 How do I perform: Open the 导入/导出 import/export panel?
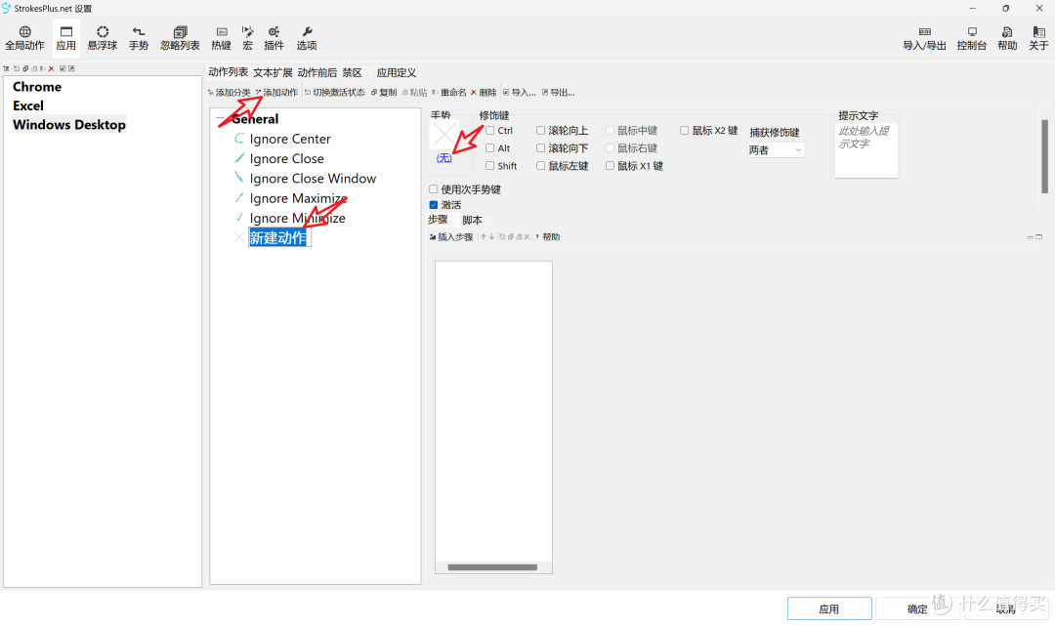tap(924, 38)
